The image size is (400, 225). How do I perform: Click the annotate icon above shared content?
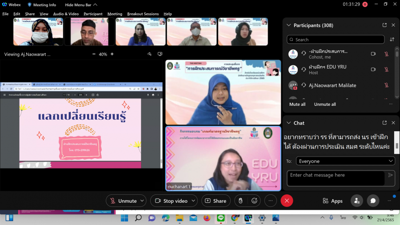point(149,54)
